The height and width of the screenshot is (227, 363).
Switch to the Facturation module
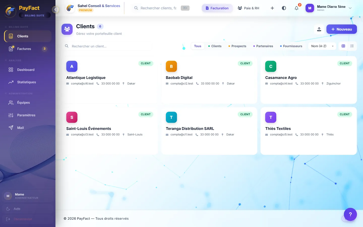click(217, 8)
